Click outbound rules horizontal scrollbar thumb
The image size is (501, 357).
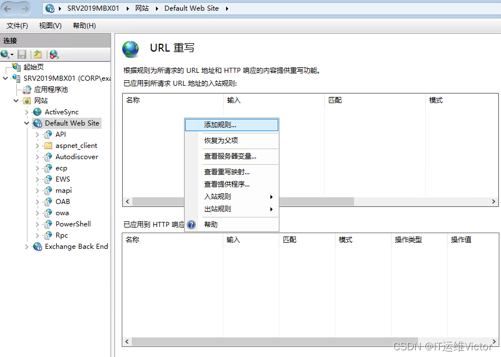275,342
